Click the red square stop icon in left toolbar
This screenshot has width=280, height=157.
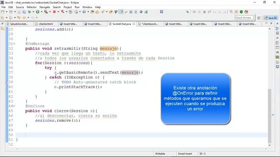coord(54,12)
